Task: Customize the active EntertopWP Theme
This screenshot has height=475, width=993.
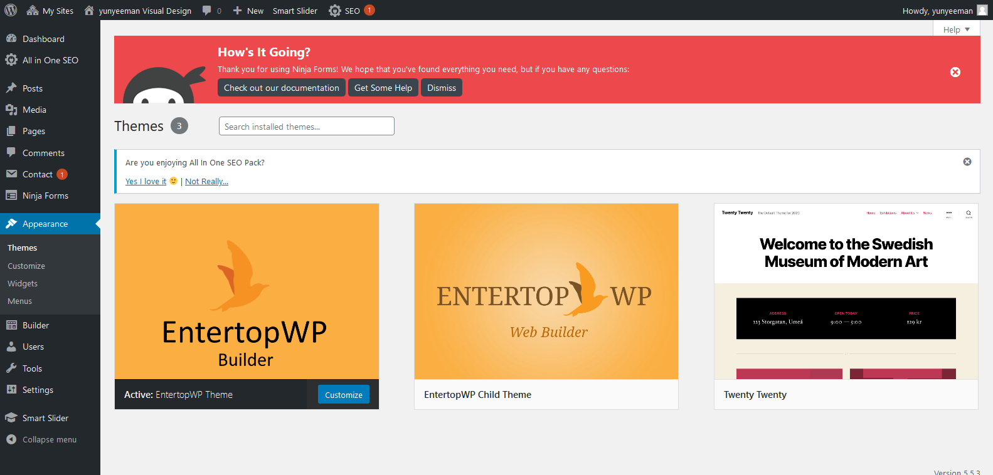Action: (x=344, y=395)
